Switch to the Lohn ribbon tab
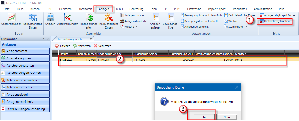299x121 pixels. coord(153,9)
